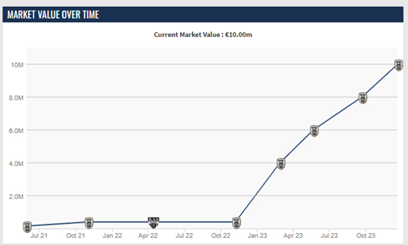
Task: Select the Jan 23 x-axis label
Action: (257, 236)
